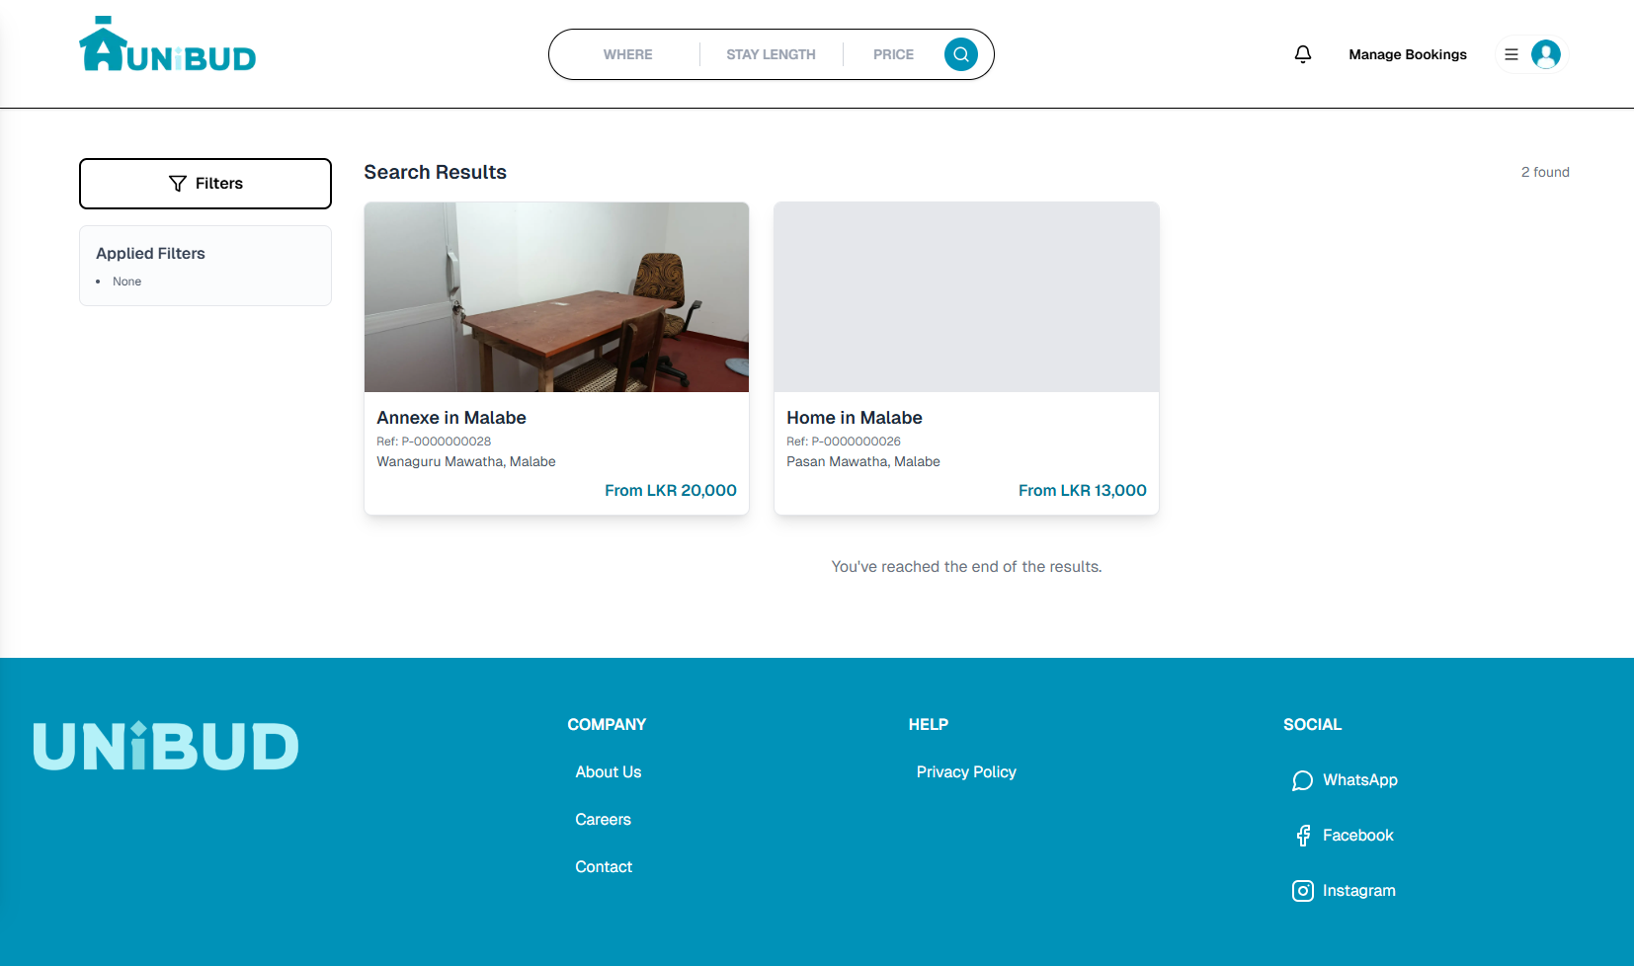
Task: Open the Contact page
Action: tap(604, 866)
